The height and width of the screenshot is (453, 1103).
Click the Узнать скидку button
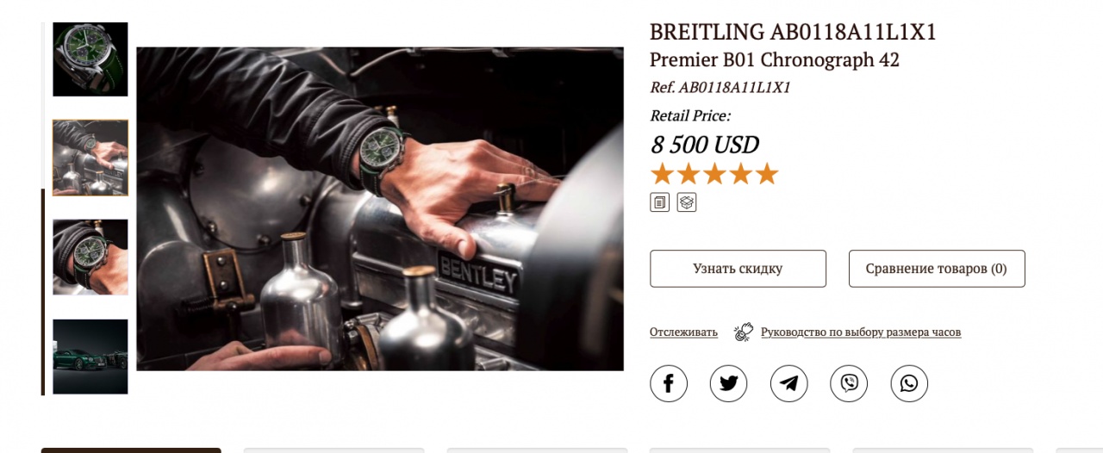coord(738,269)
